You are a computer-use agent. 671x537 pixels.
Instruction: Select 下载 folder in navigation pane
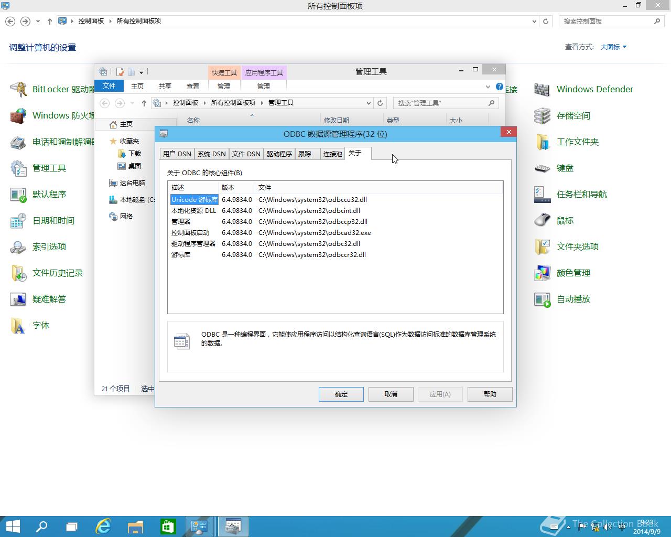[129, 154]
